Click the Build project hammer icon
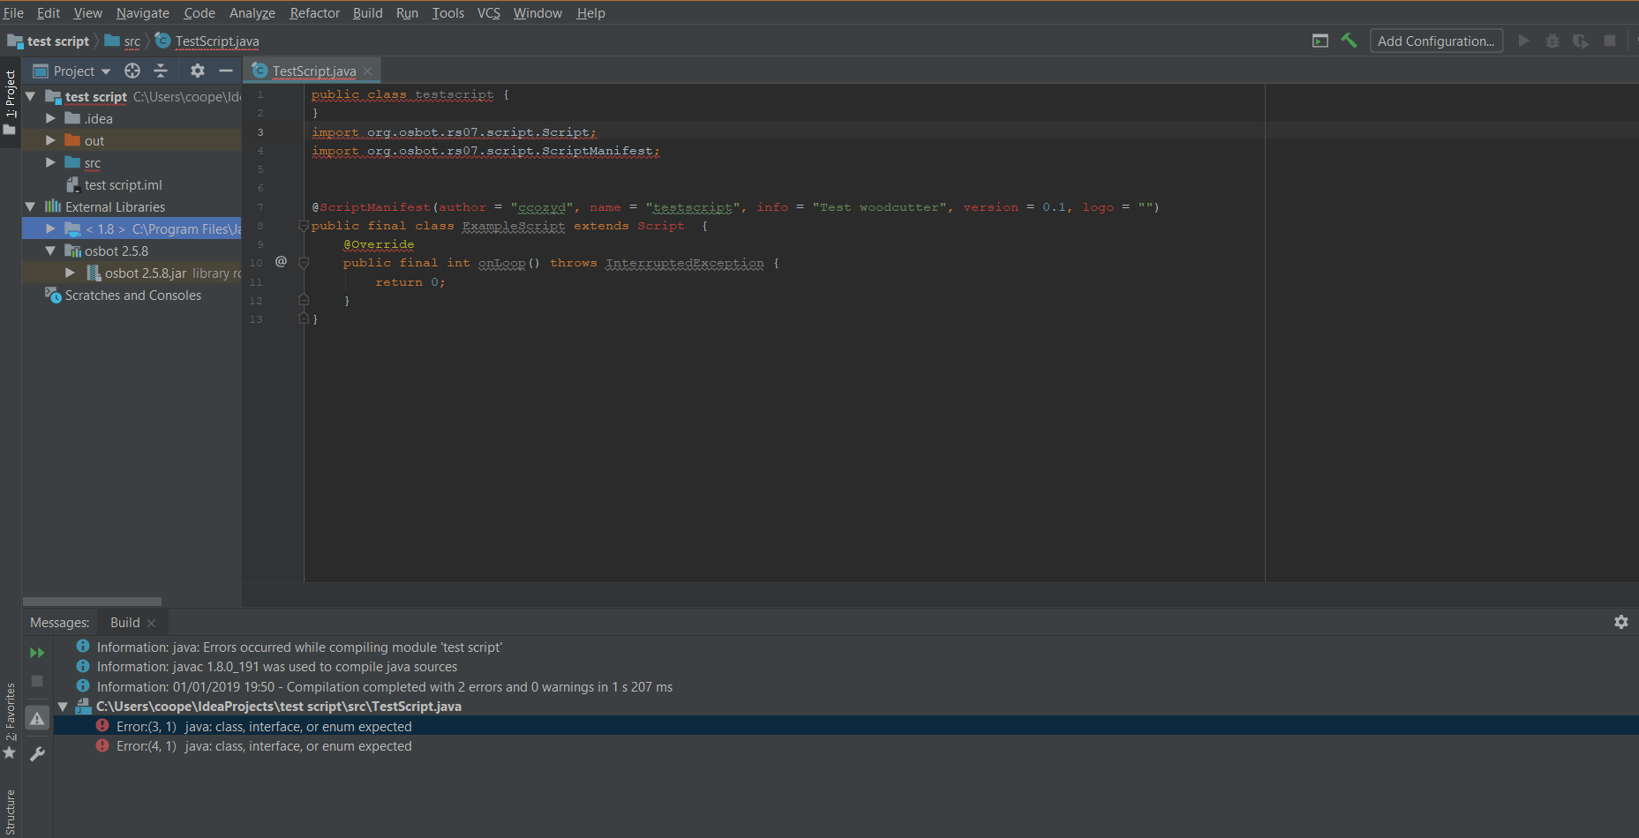 pos(1349,41)
